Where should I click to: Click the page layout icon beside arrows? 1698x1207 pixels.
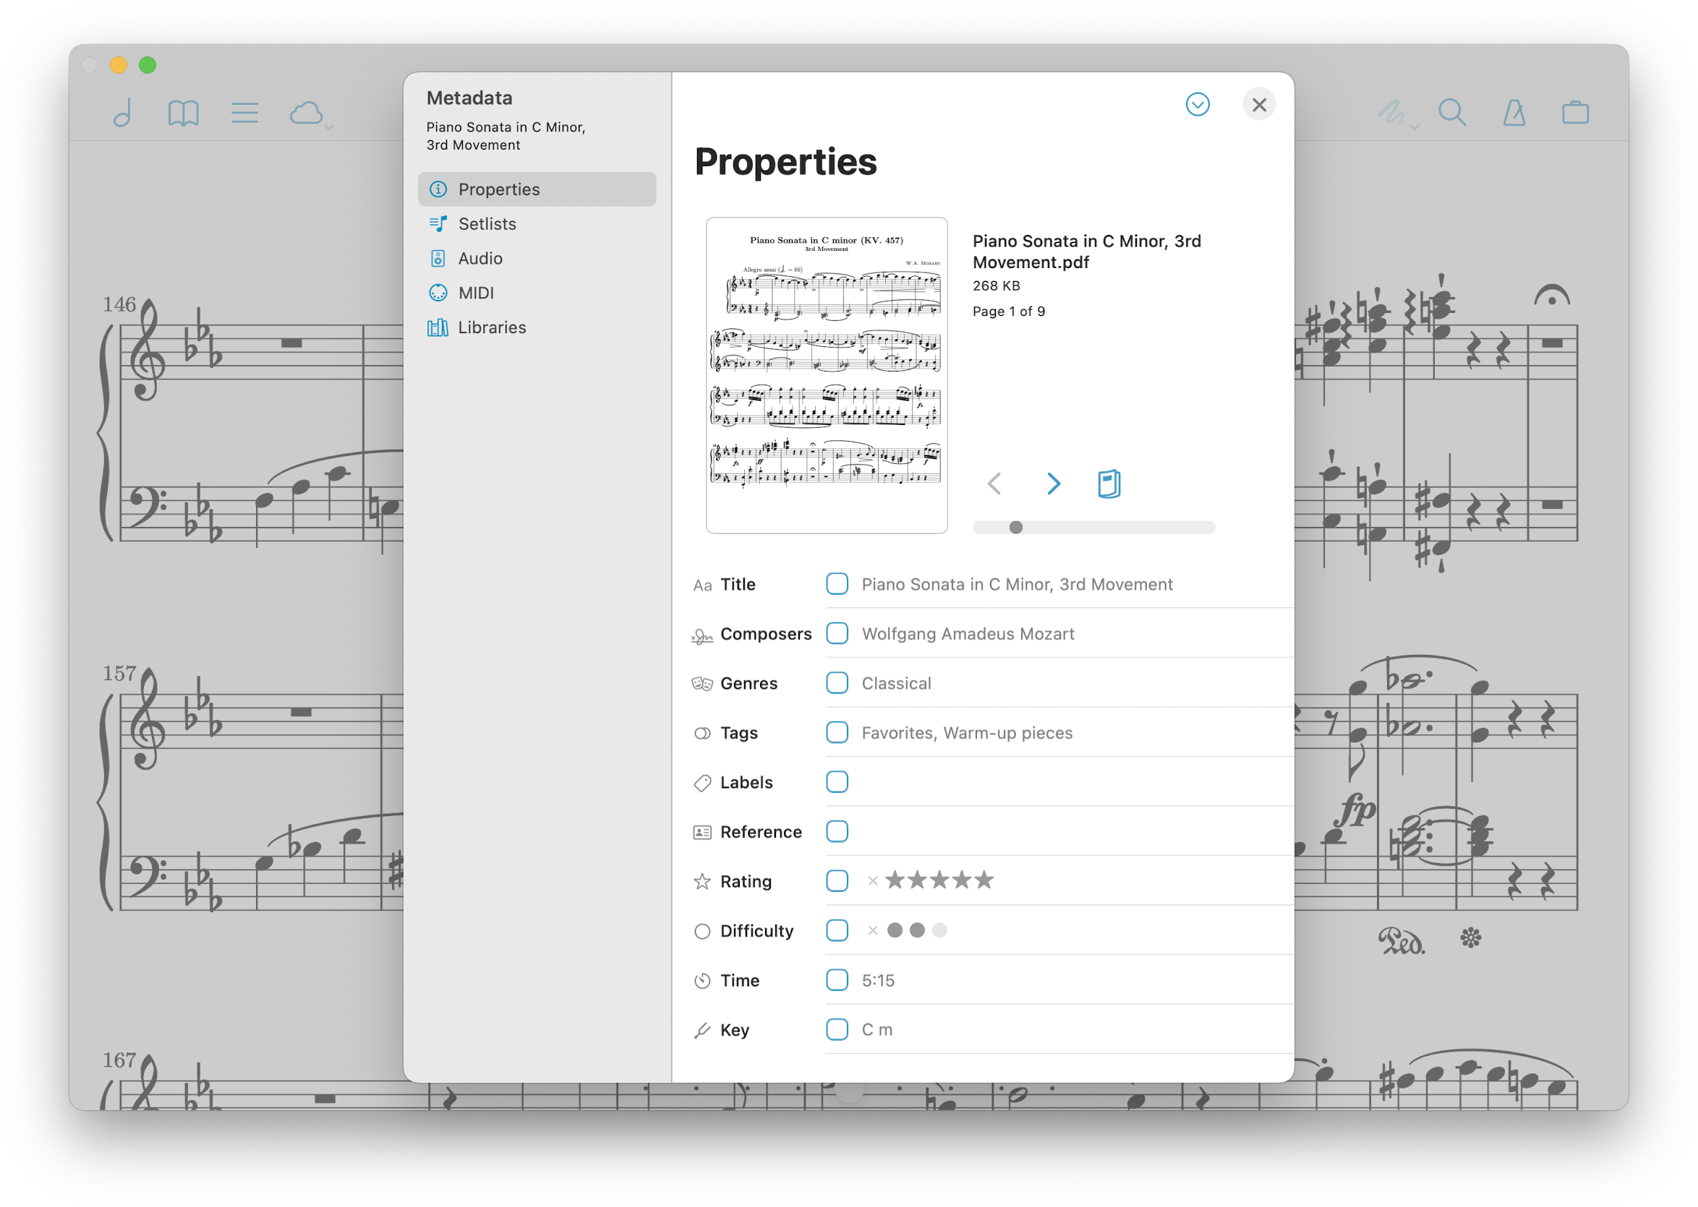(1109, 484)
